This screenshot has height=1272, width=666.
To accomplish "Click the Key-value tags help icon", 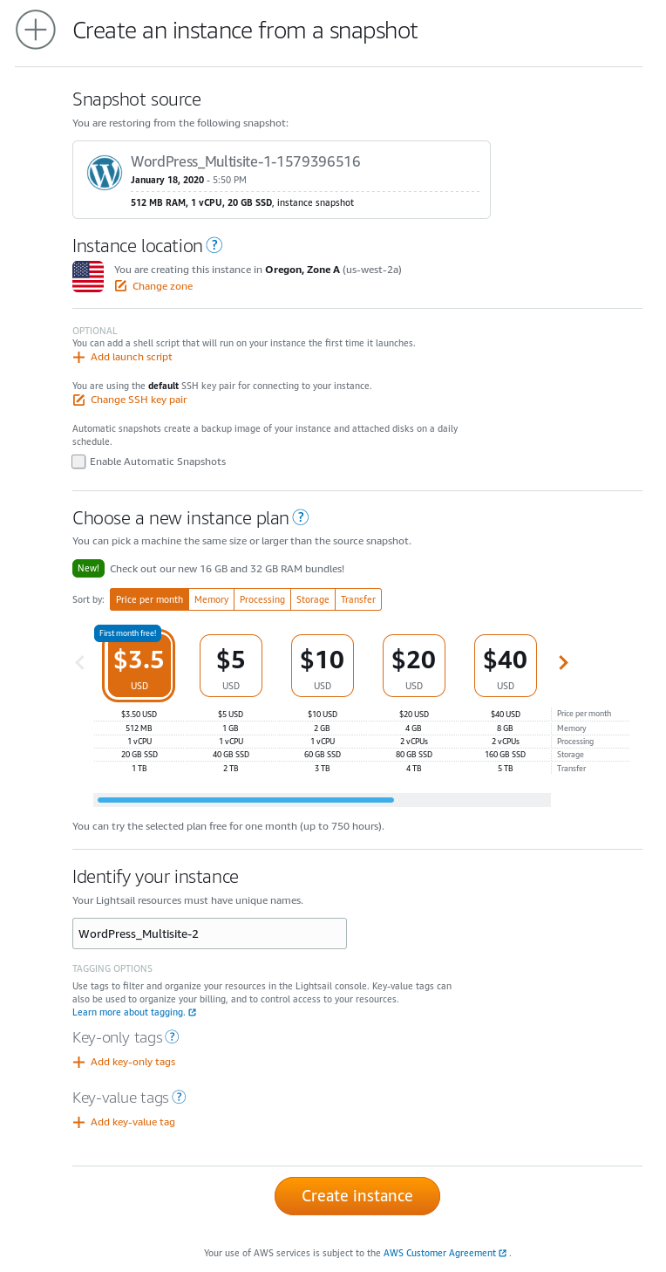I will (180, 1097).
